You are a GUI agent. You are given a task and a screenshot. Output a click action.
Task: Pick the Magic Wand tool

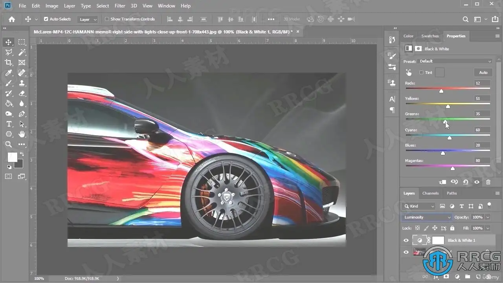coord(22,52)
